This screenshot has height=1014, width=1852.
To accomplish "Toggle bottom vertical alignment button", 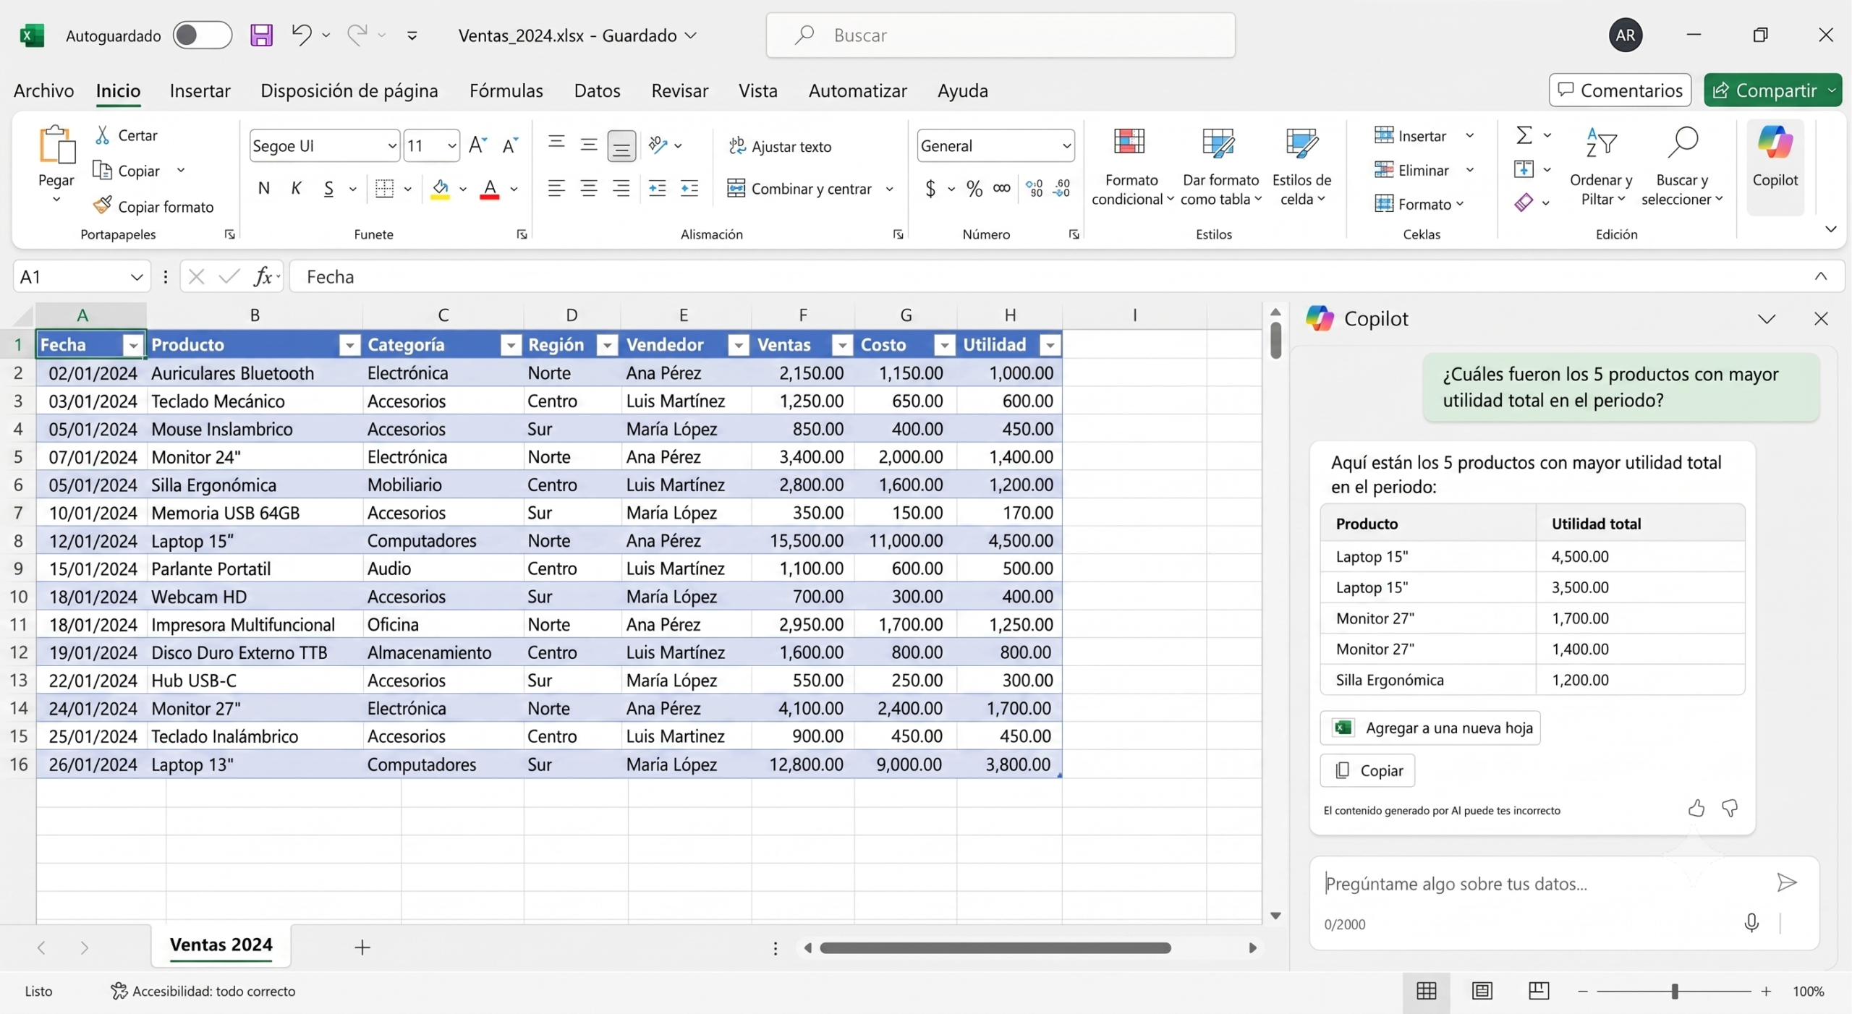I will tap(621, 146).
